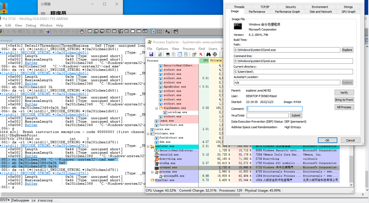Click the red X Kill Process toolbar icon
This screenshot has height=203, width=369.
(201, 54)
